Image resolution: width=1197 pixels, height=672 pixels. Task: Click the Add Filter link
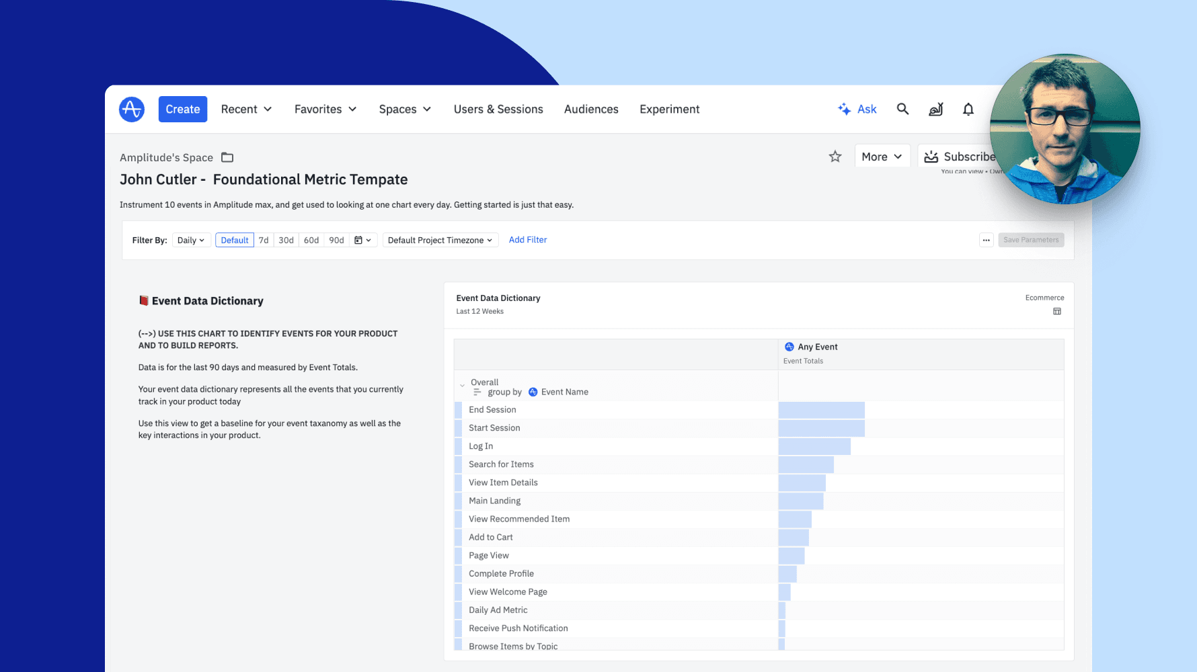click(528, 240)
